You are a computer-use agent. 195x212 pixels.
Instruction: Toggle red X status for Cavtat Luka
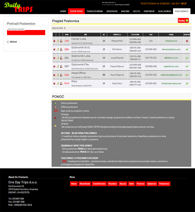pos(187,41)
